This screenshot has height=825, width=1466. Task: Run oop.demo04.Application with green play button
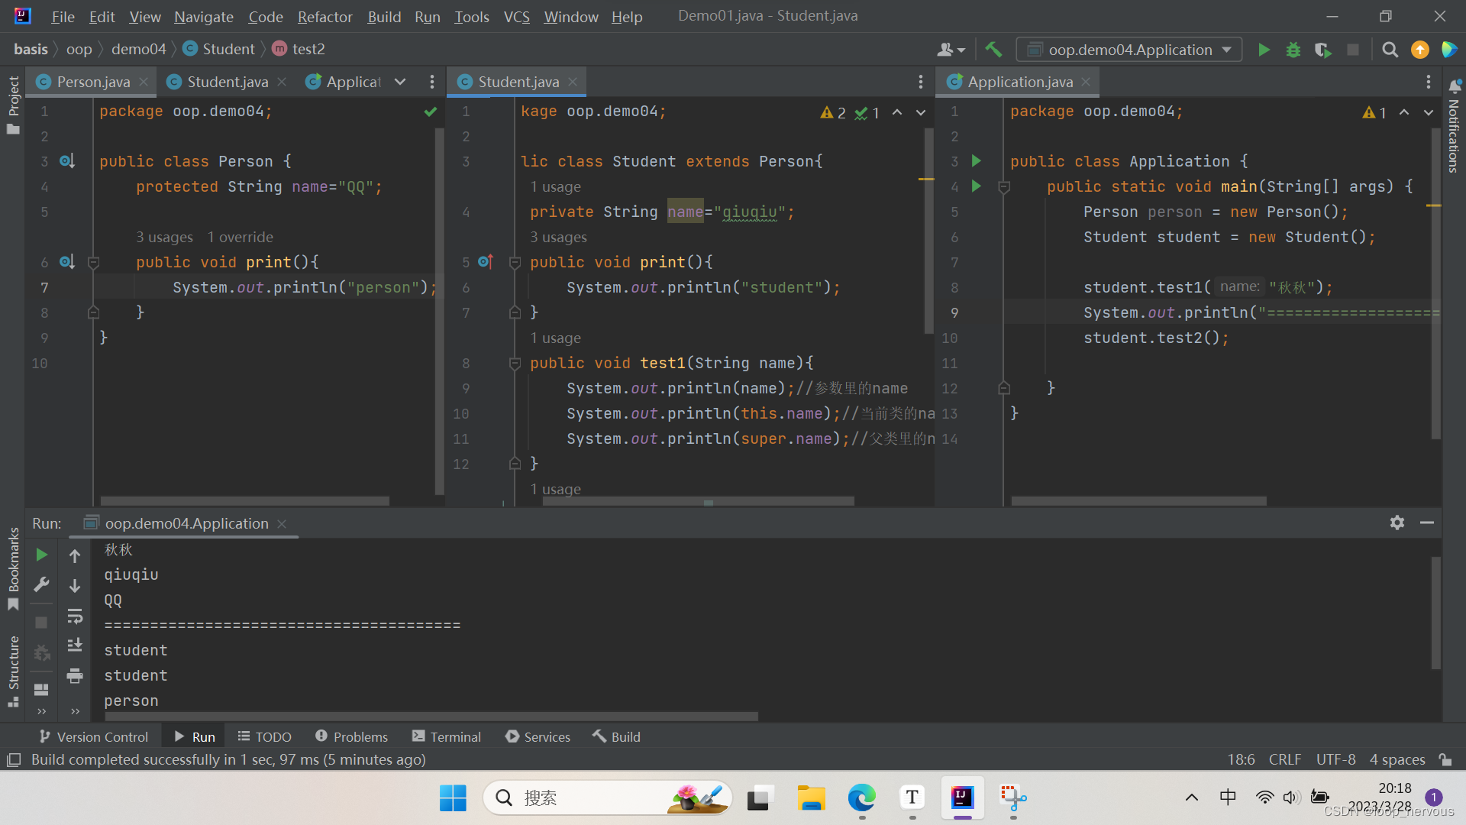pyautogui.click(x=1264, y=50)
